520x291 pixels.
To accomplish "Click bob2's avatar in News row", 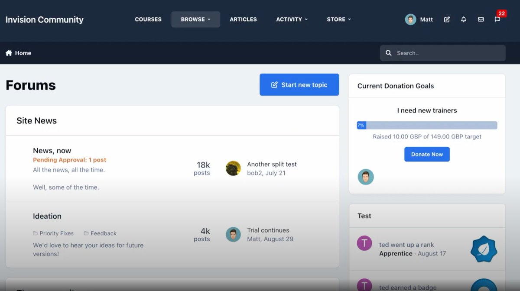I will tap(233, 168).
